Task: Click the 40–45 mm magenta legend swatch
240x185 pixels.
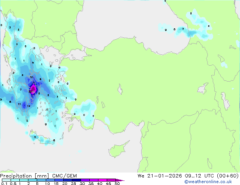Action: pos(103,180)
